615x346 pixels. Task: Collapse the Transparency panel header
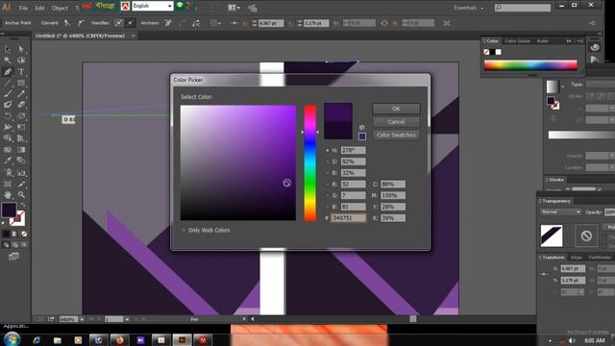tap(555, 201)
